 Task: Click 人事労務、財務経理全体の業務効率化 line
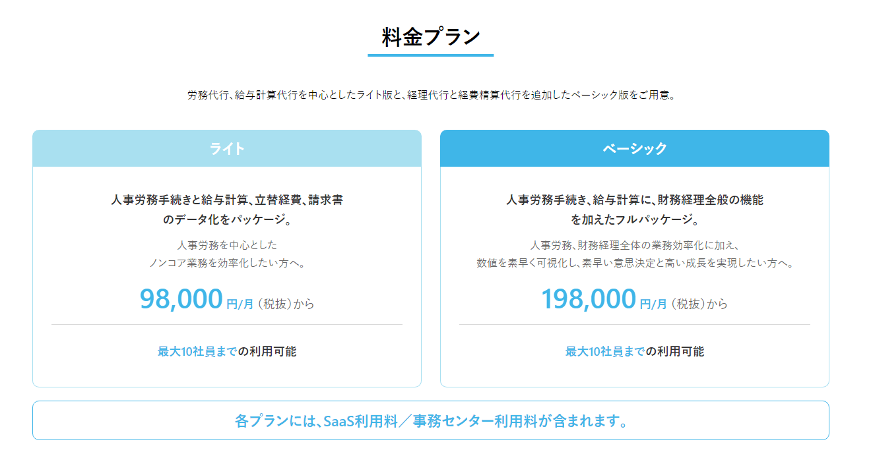(634, 245)
